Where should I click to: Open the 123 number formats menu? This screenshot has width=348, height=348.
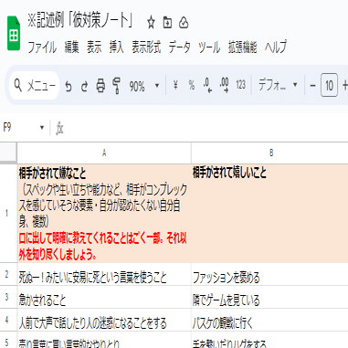240,85
